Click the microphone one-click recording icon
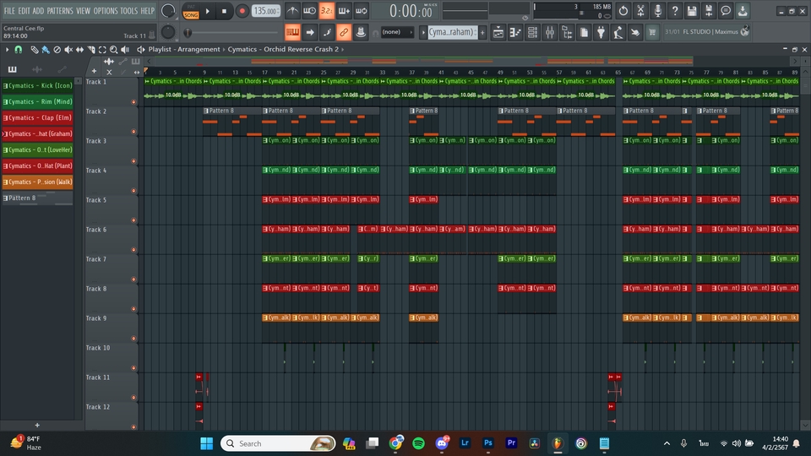The width and height of the screenshot is (811, 456). [657, 10]
